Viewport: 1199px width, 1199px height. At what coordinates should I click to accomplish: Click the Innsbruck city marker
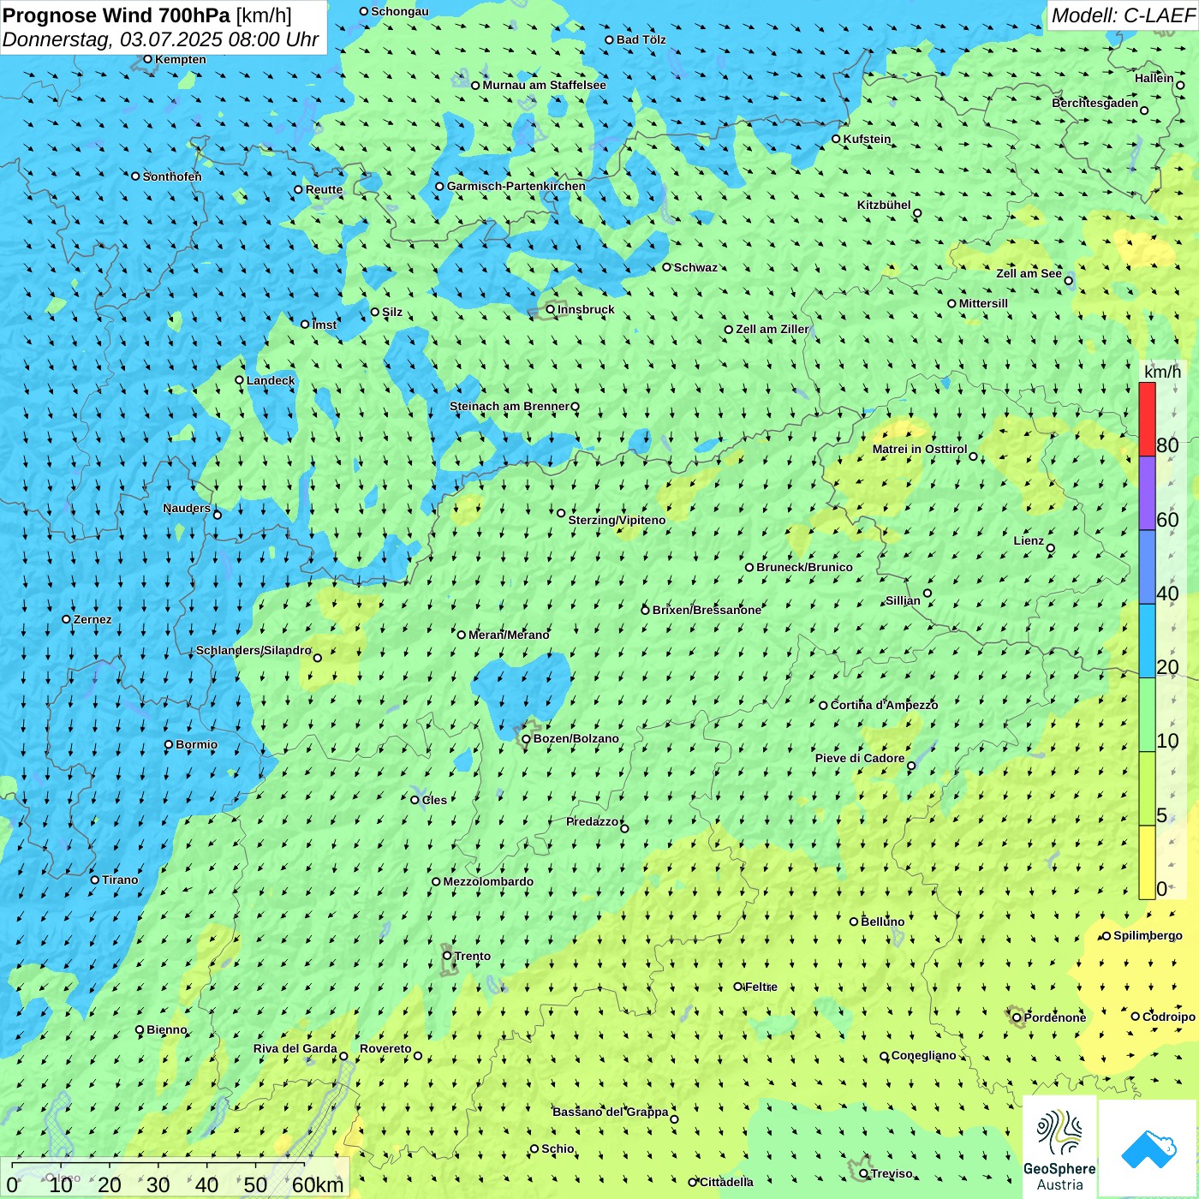point(551,309)
